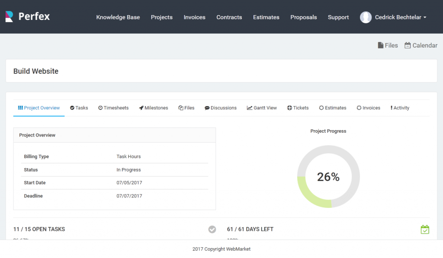Click the Milestones flag icon

tap(140, 108)
